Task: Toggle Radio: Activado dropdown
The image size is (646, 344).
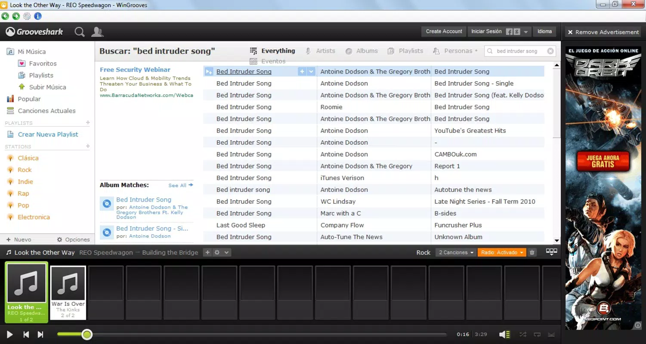Action: 502,252
